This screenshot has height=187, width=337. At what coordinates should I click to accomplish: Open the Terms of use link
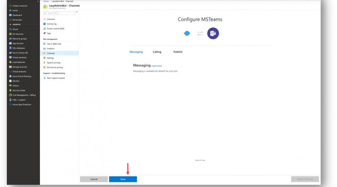pyautogui.click(x=200, y=160)
